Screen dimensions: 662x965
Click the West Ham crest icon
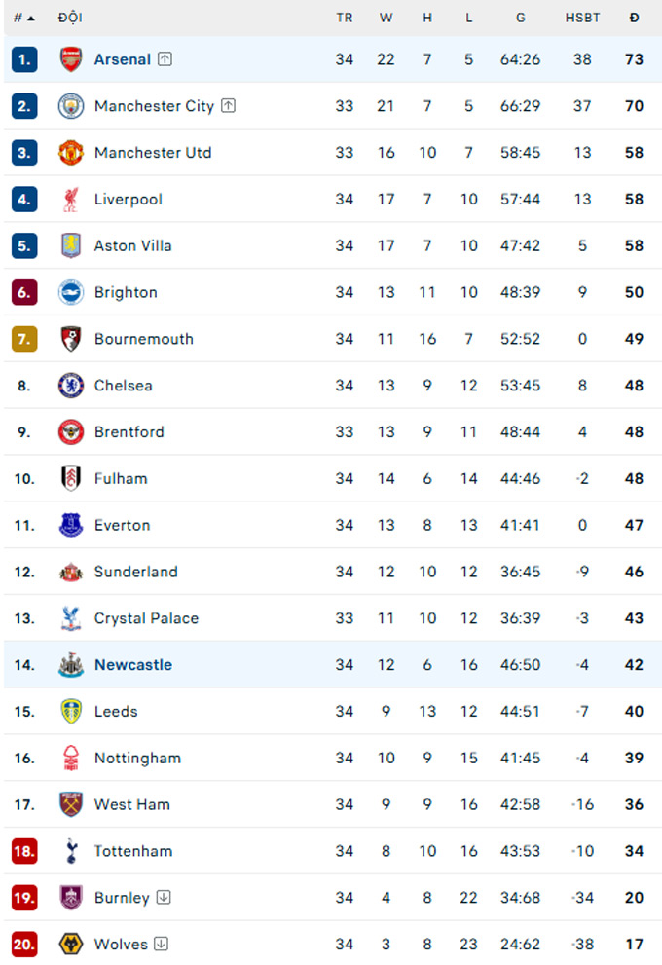(71, 805)
